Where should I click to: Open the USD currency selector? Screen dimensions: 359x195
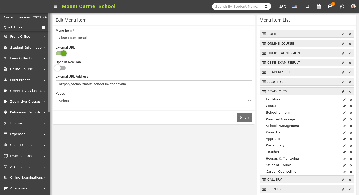click(282, 7)
